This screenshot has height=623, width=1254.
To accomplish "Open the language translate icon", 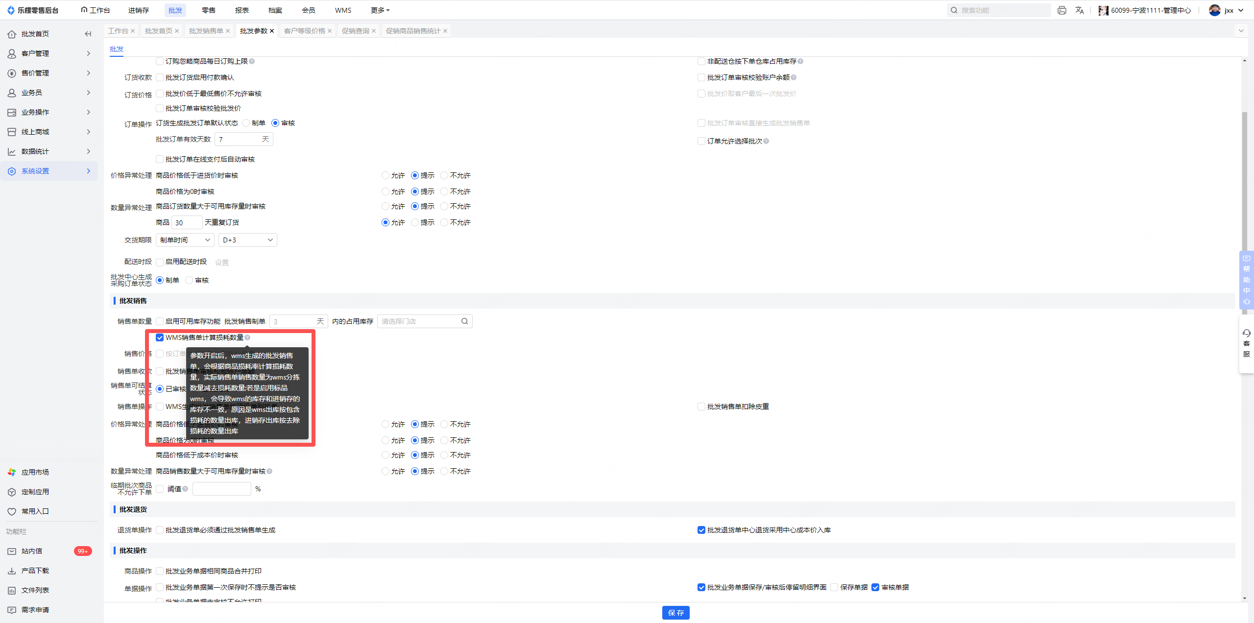I will [x=1080, y=10].
